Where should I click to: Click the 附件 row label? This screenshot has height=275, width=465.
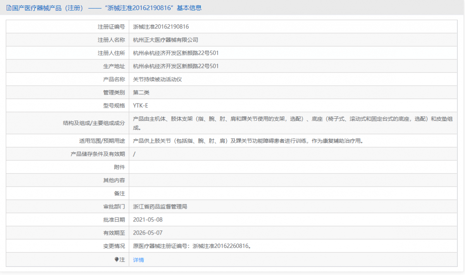coord(119,167)
